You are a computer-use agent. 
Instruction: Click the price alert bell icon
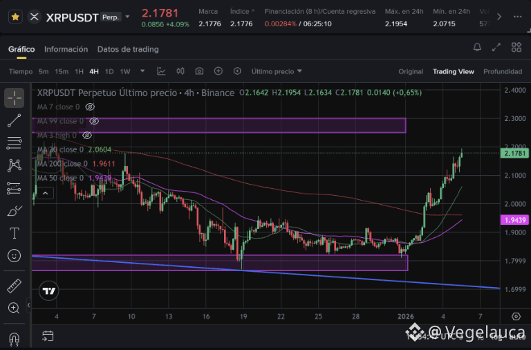[477, 47]
